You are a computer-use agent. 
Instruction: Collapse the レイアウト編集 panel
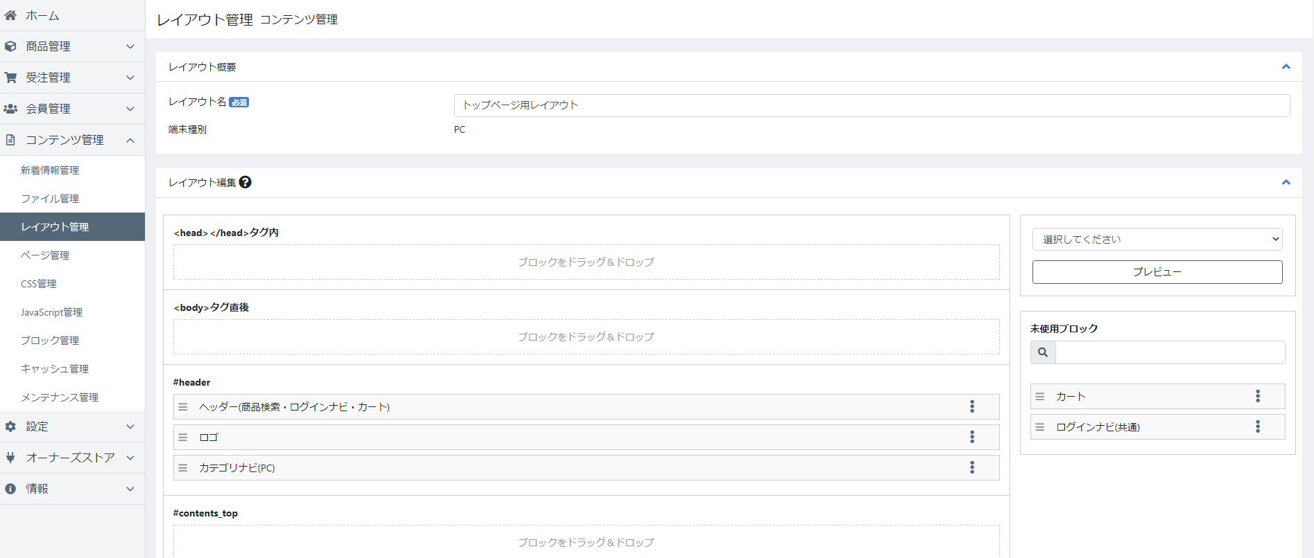pyautogui.click(x=1286, y=183)
